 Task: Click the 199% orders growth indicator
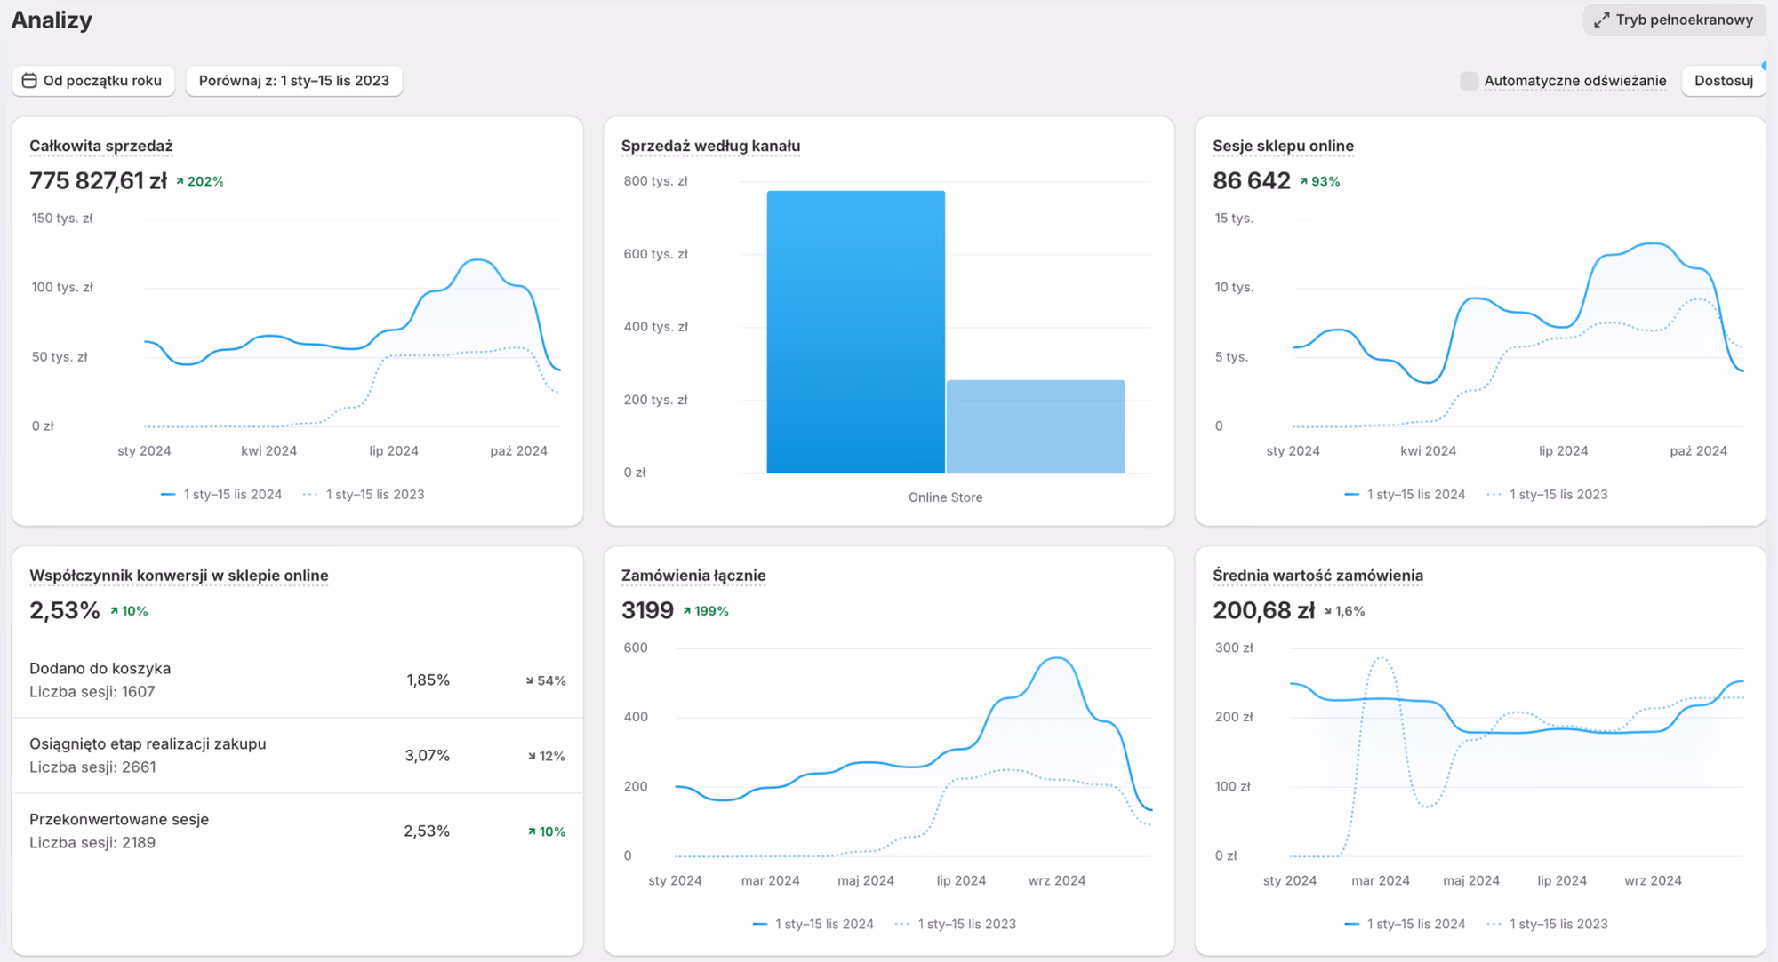tap(705, 611)
